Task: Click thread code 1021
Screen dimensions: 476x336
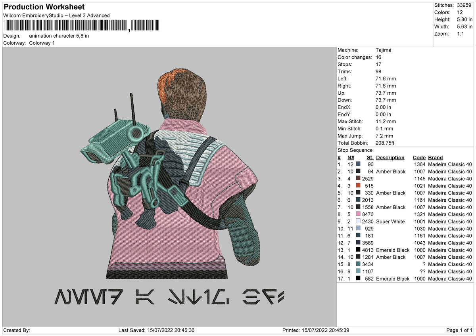Action: point(420,185)
